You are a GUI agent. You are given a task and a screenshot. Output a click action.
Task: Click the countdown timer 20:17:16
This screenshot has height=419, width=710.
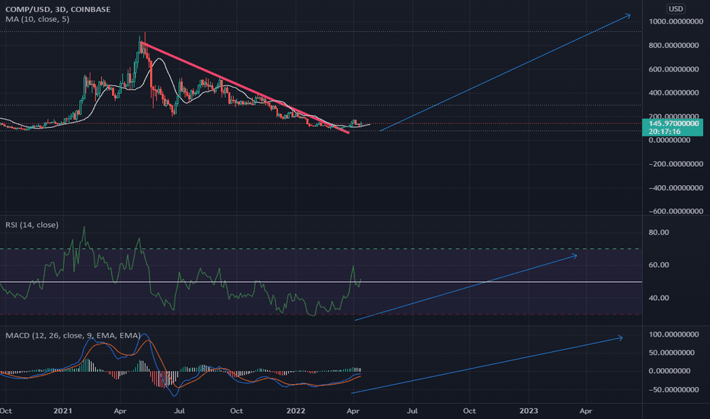point(664,131)
